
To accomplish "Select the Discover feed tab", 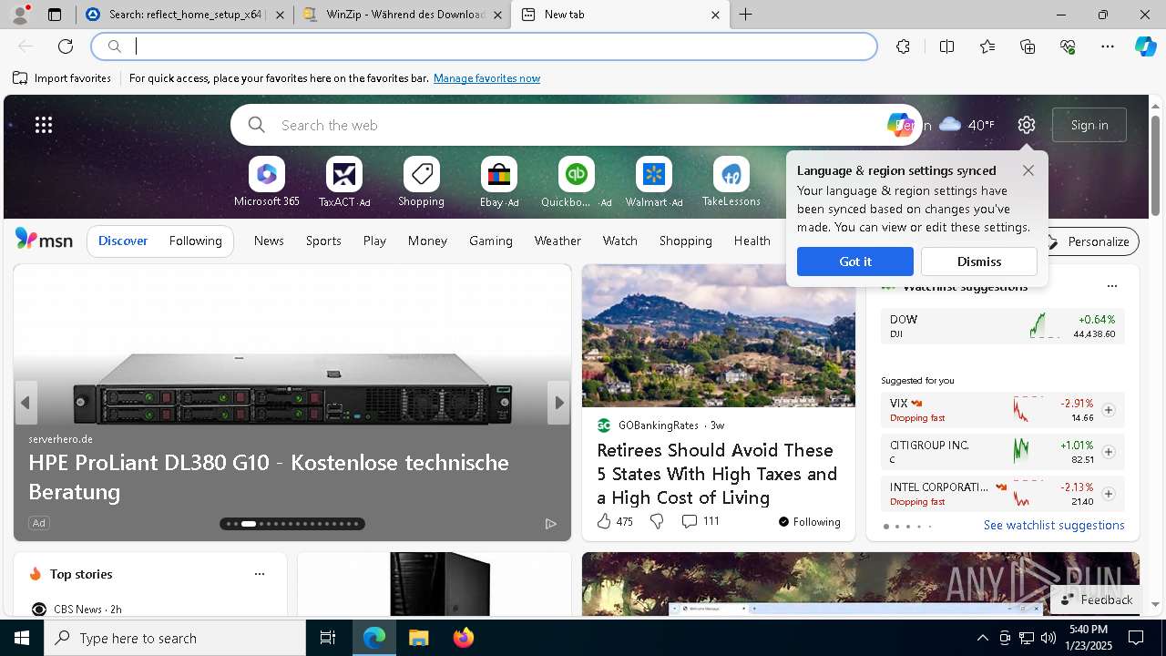I will click(x=123, y=241).
